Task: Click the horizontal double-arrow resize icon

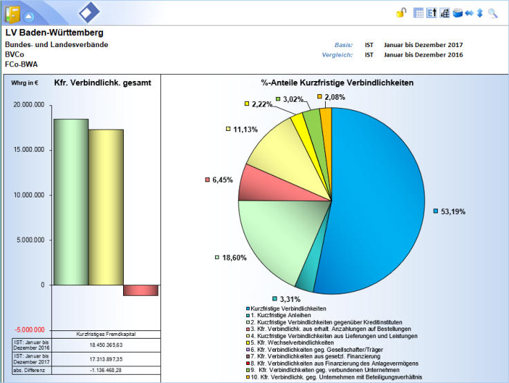Action: 469,12
